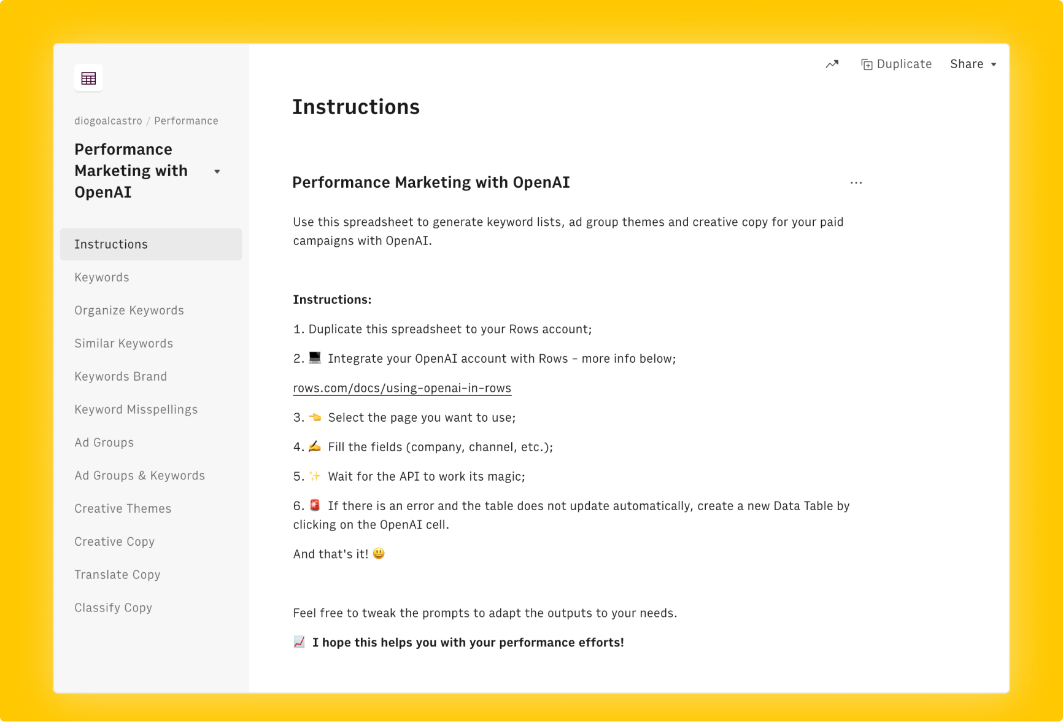Click the content heading Performance Marketing with OpenAI
The height and width of the screenshot is (722, 1063).
pyautogui.click(x=431, y=182)
